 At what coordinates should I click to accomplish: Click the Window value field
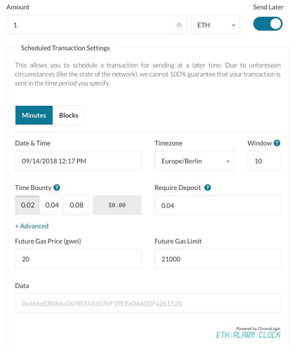264,161
